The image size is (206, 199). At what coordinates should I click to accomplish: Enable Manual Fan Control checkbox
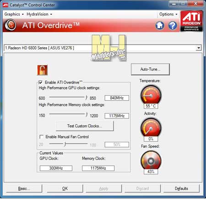[41, 137]
